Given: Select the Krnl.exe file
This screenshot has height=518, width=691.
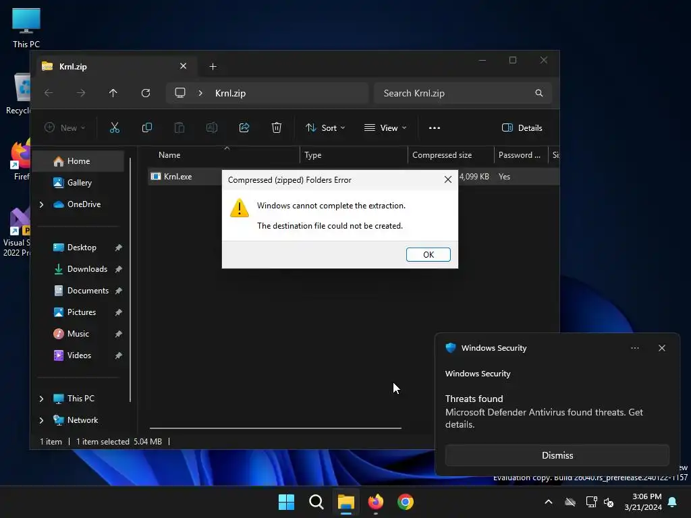Looking at the screenshot, I should coord(177,177).
